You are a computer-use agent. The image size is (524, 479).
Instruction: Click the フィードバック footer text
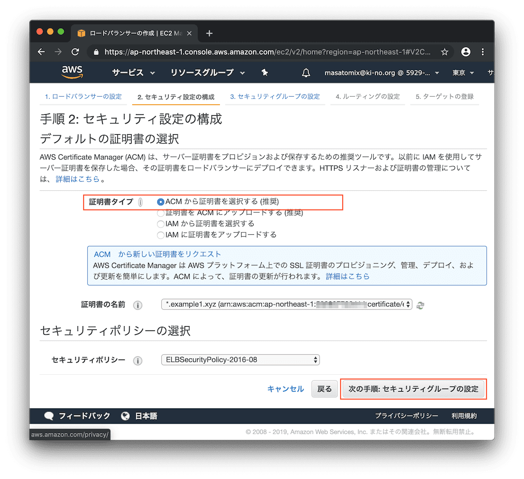84,416
